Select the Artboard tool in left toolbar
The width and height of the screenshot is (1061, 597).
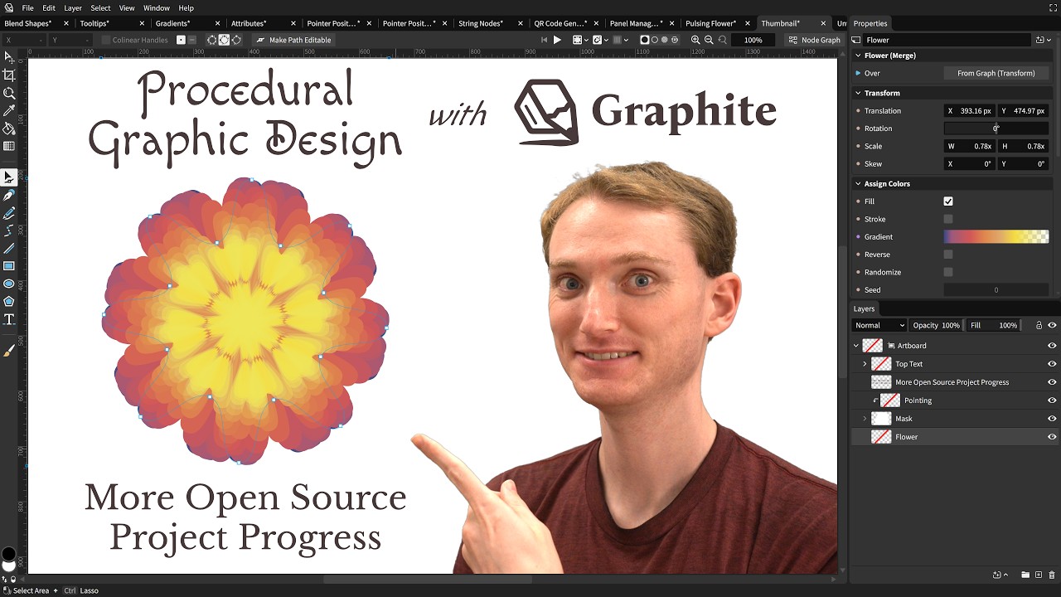pos(9,75)
